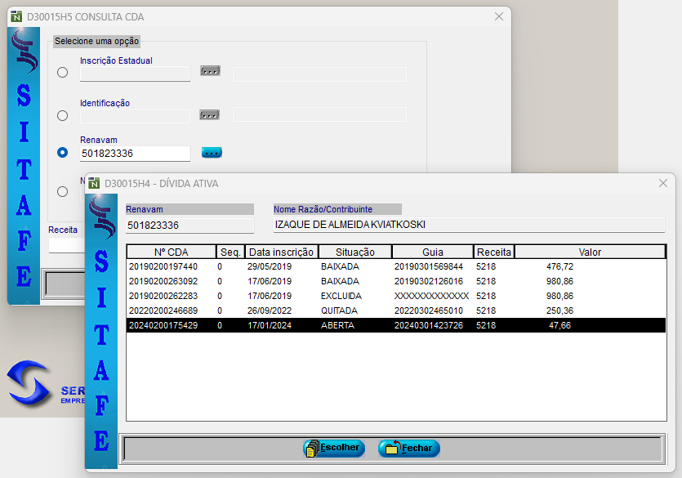This screenshot has height=478, width=682.
Task: Close the Consulta CDA window
Action: pos(499,17)
